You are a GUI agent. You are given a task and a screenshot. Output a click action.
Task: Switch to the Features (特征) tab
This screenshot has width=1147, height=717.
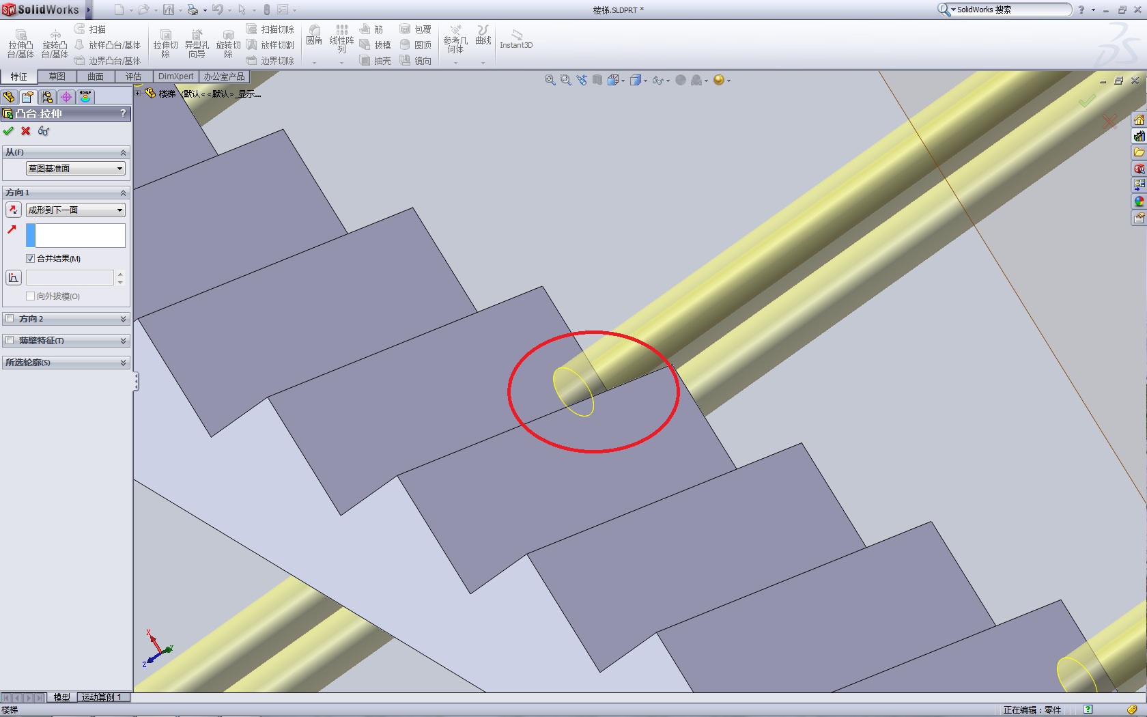coord(19,76)
